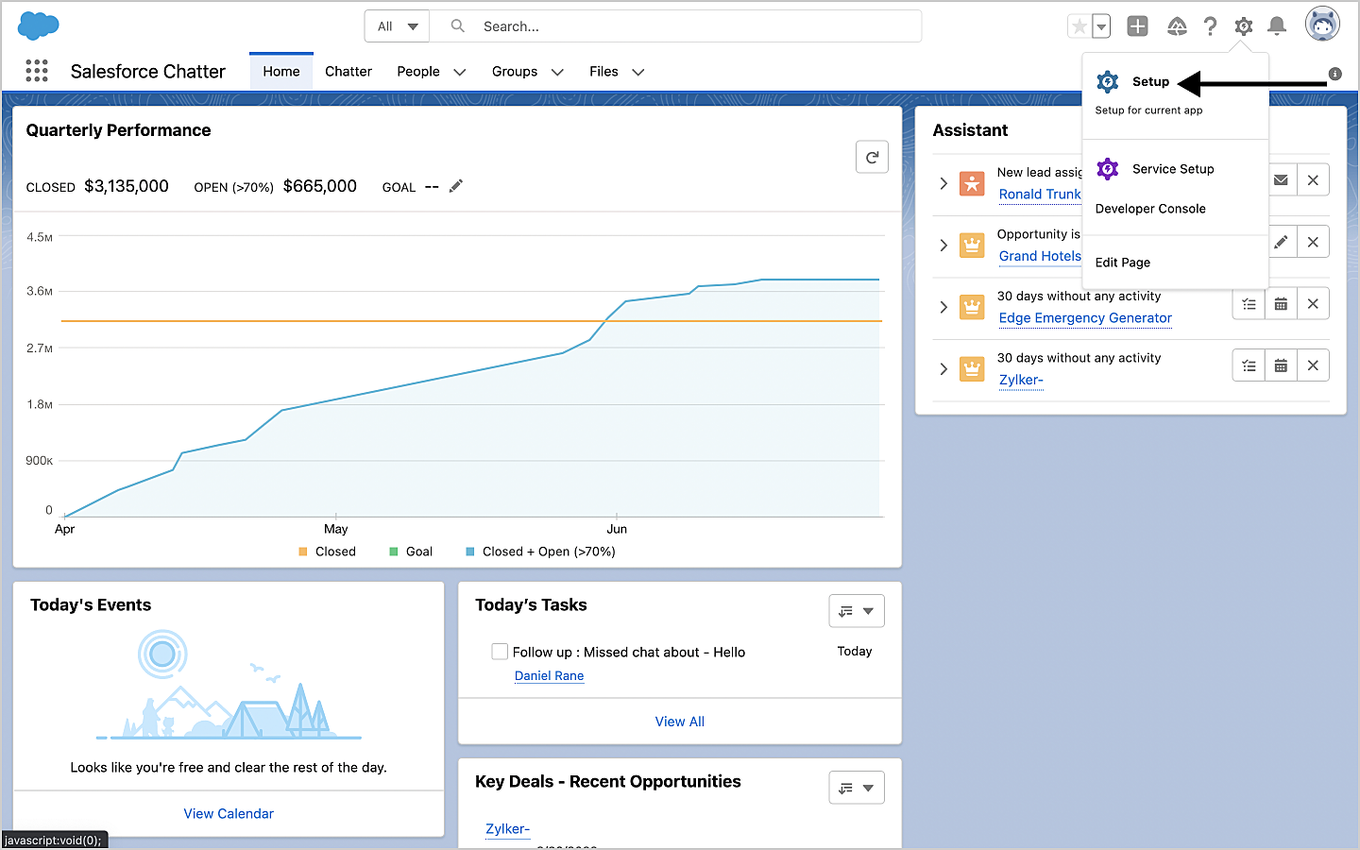1360x850 pixels.
Task: Open the user avatar profile menu
Action: pos(1322,25)
